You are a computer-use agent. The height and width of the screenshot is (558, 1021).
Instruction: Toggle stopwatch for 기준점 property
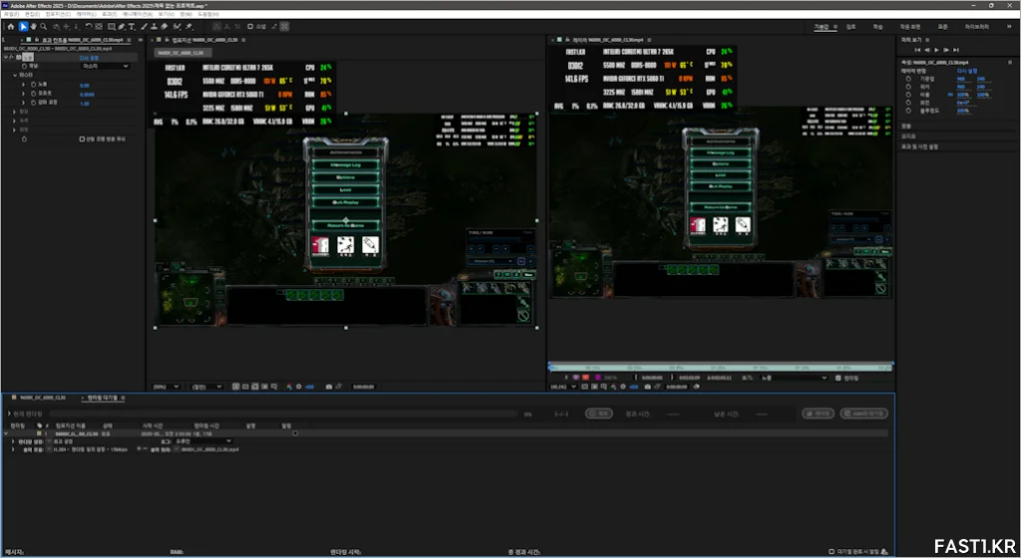point(908,79)
